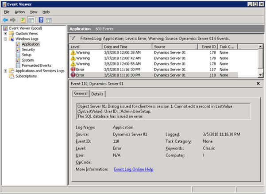Click the Windows Logs folder icon
Image resolution: width=266 pixels, height=194 pixels.
coord(12,39)
